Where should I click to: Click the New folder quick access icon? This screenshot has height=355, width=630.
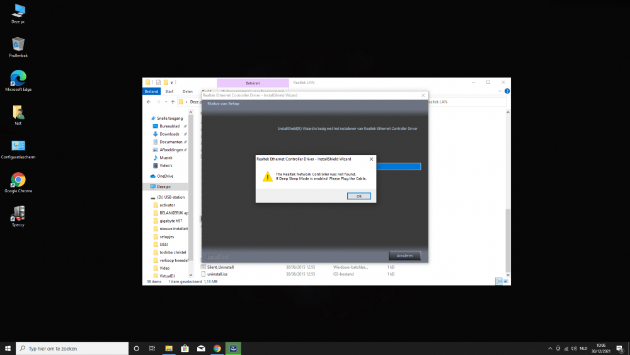(x=166, y=83)
